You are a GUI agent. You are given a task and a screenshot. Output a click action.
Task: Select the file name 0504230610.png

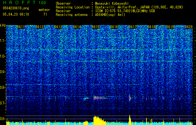pos(16,8)
